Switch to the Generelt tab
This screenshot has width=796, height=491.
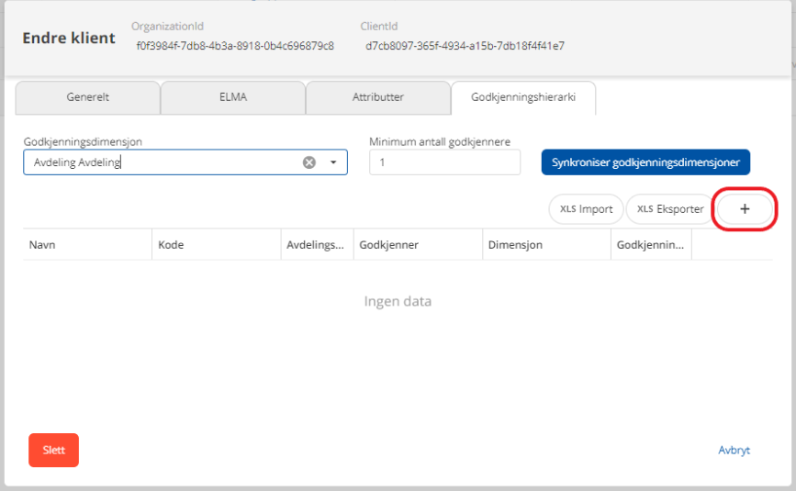pyautogui.click(x=88, y=97)
